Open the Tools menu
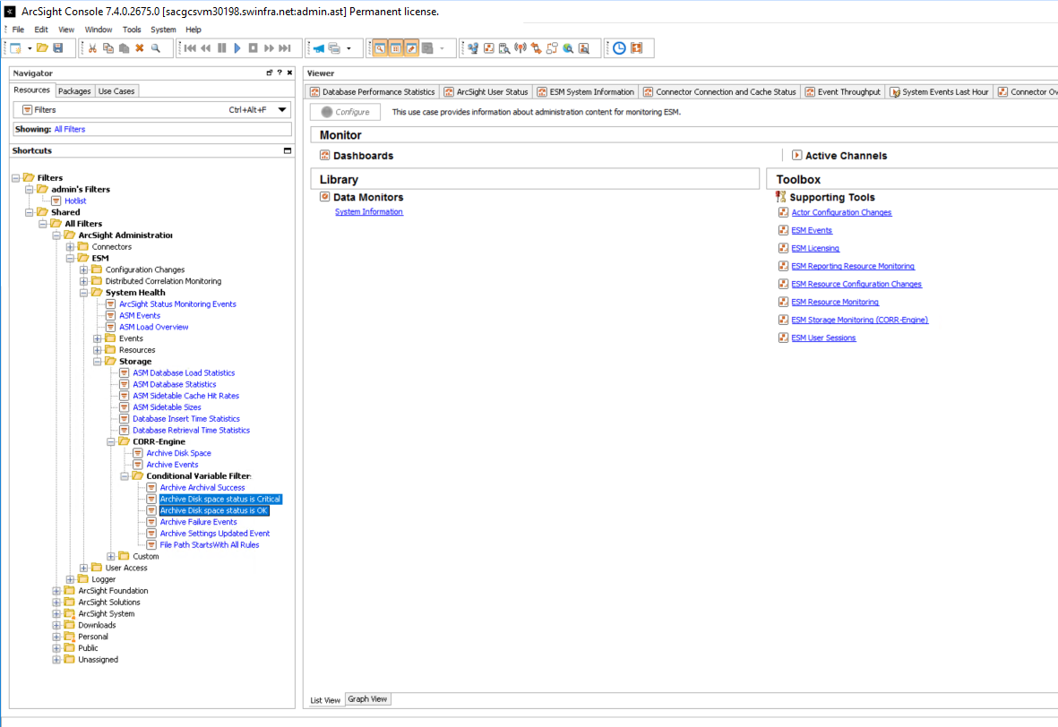1058x727 pixels. (131, 30)
